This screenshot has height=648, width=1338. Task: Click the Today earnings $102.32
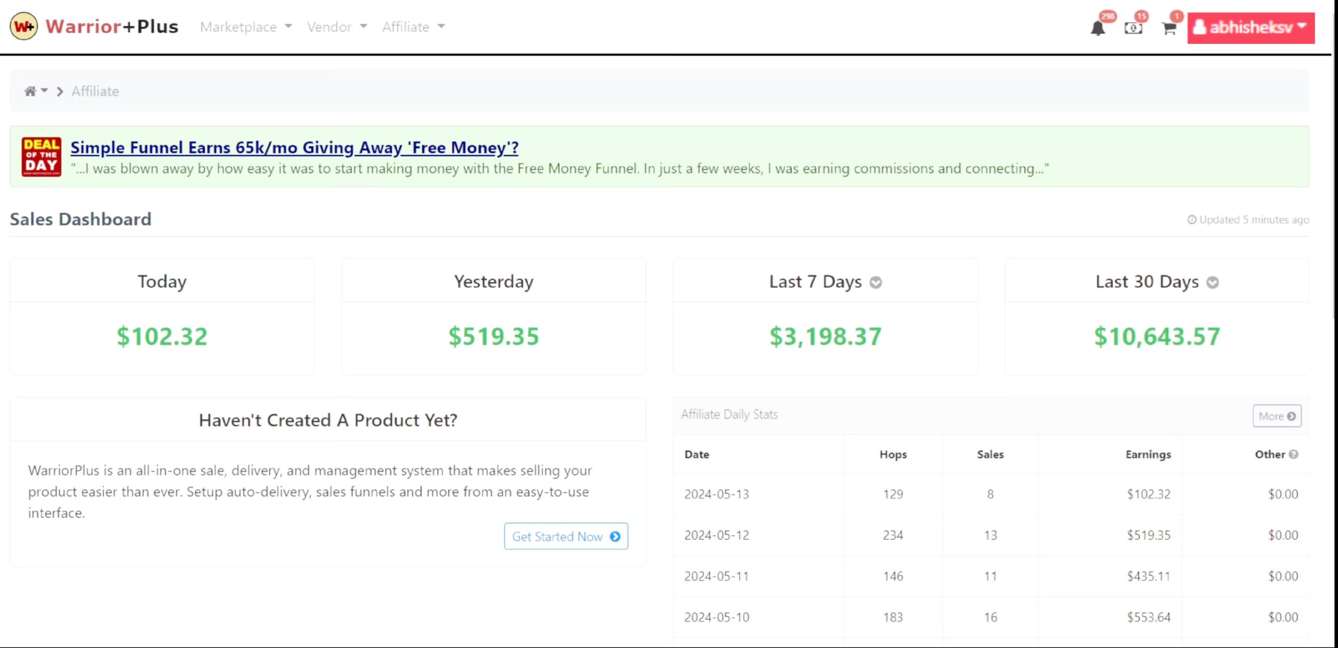point(162,336)
